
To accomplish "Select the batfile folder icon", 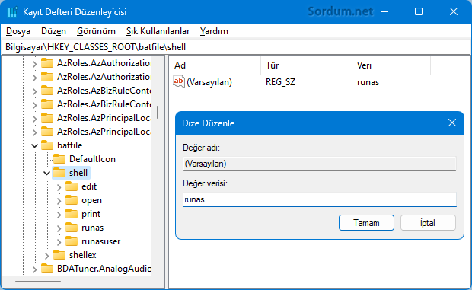I will pyautogui.click(x=47, y=145).
